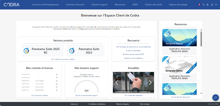The width and height of the screenshot is (220, 106).
Task: Click the scroll-up arrow in Ressources panel
Action: tap(201, 30)
